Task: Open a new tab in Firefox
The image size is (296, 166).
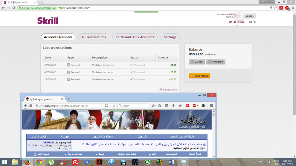Action: pyautogui.click(x=69, y=99)
